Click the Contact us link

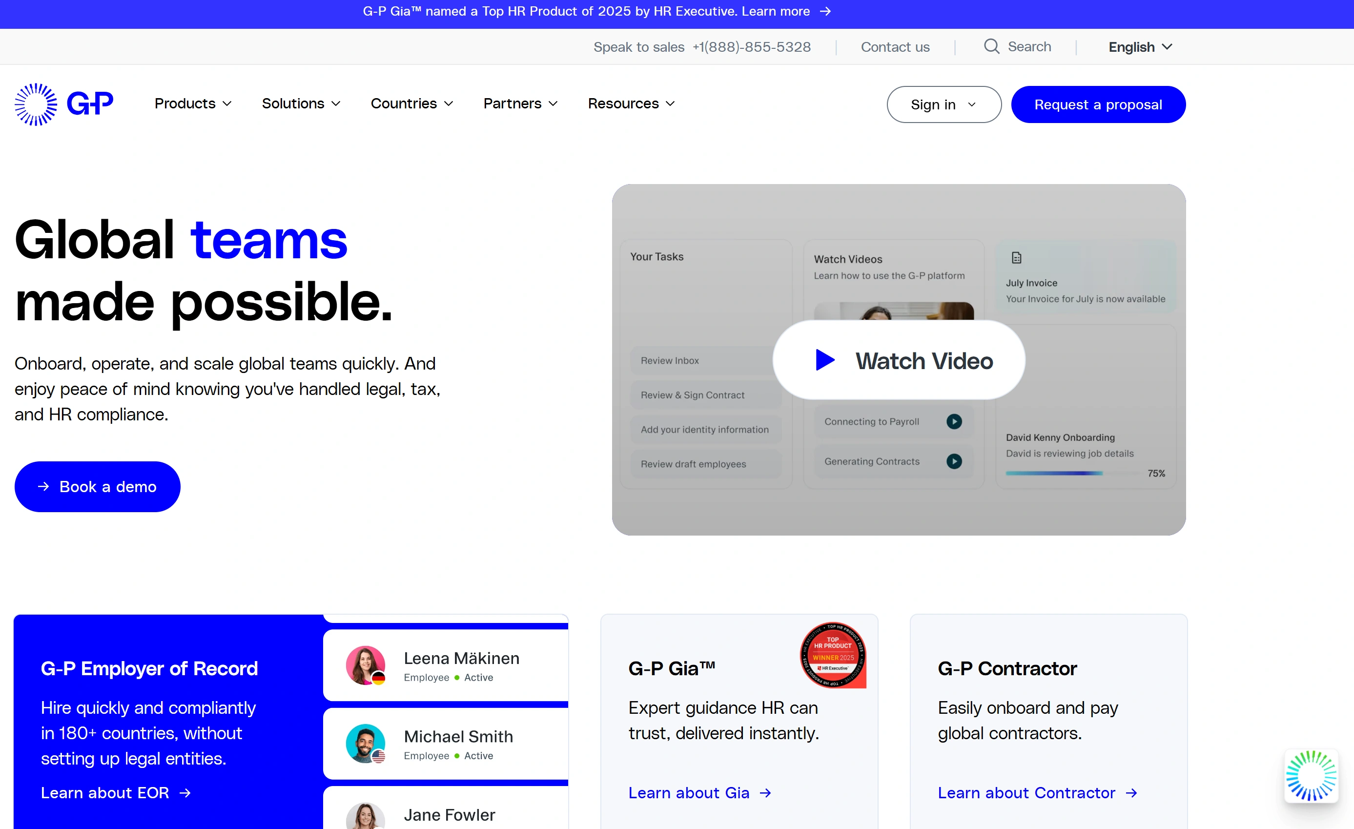895,47
